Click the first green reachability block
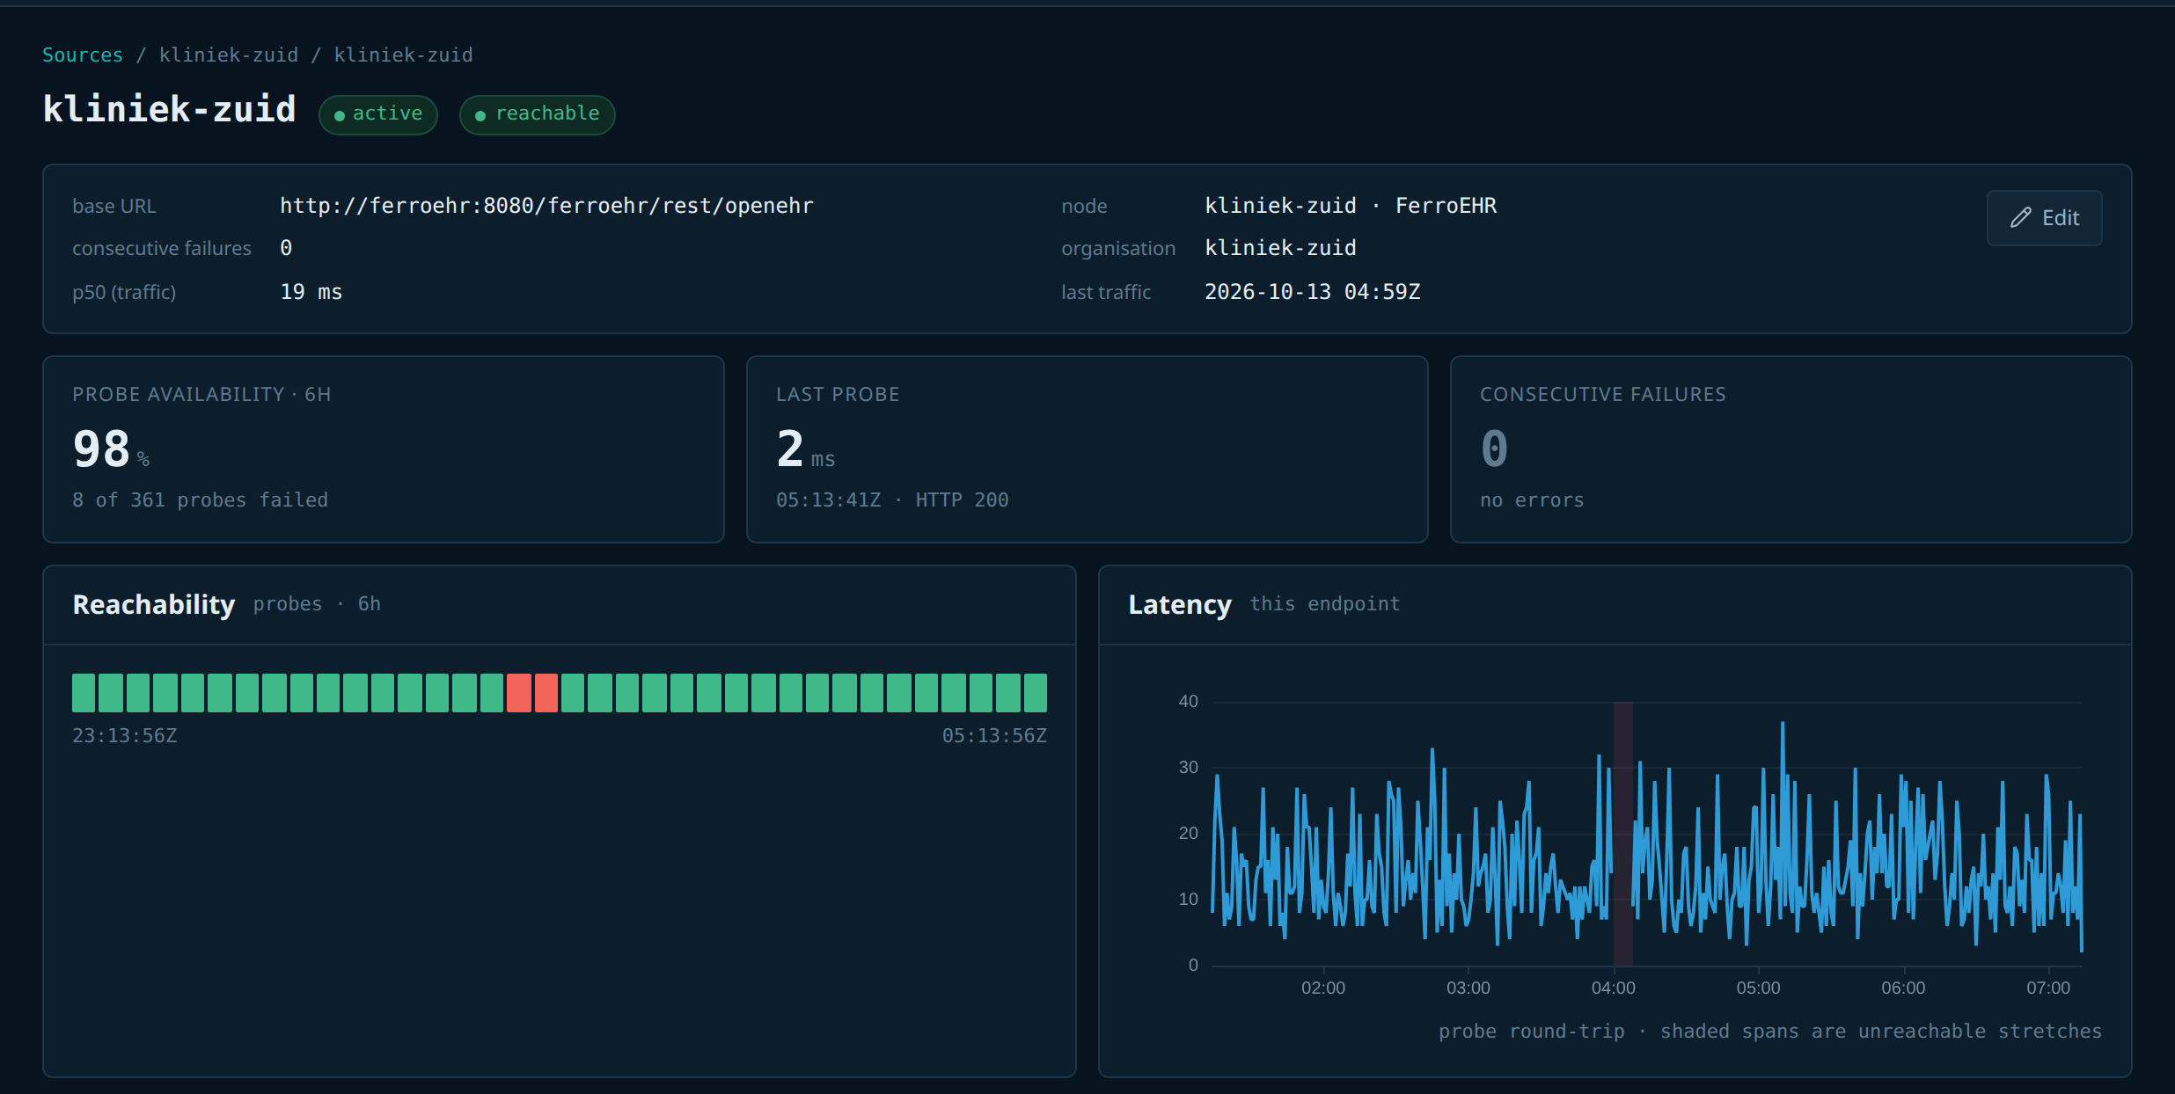 (x=84, y=693)
